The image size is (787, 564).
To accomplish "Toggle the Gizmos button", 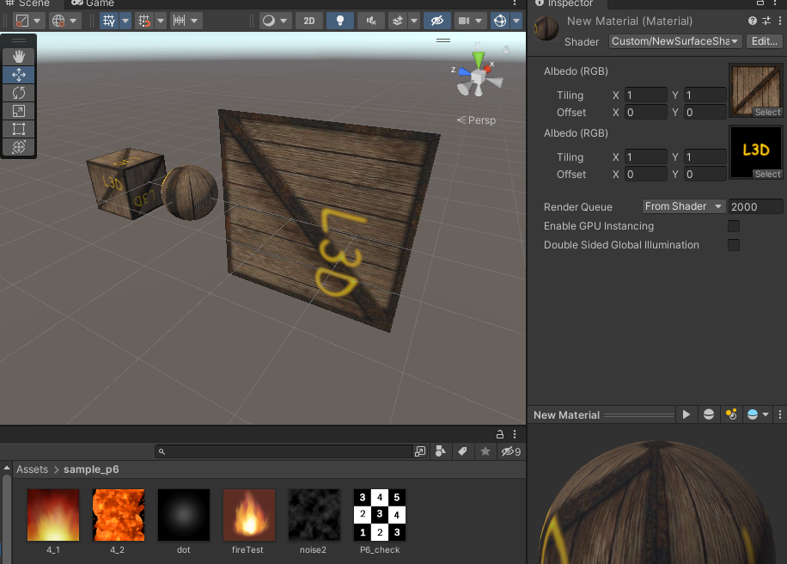I will click(x=500, y=21).
